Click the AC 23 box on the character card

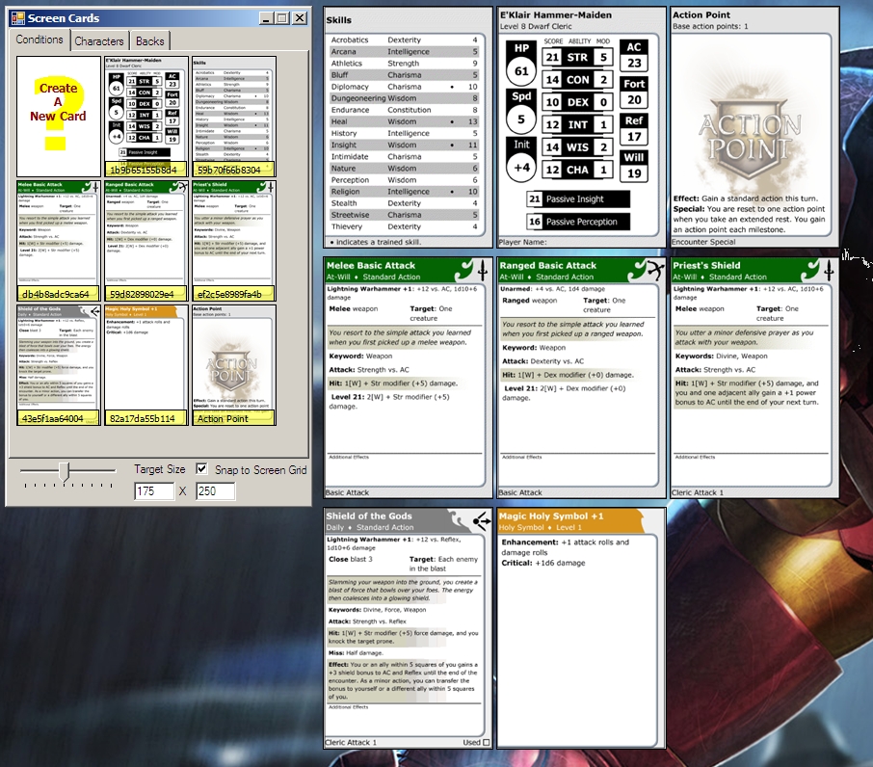point(634,56)
